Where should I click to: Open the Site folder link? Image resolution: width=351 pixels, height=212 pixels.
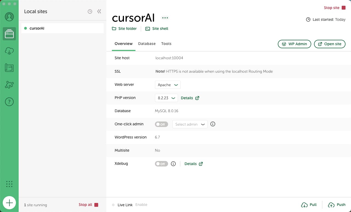pos(124,29)
